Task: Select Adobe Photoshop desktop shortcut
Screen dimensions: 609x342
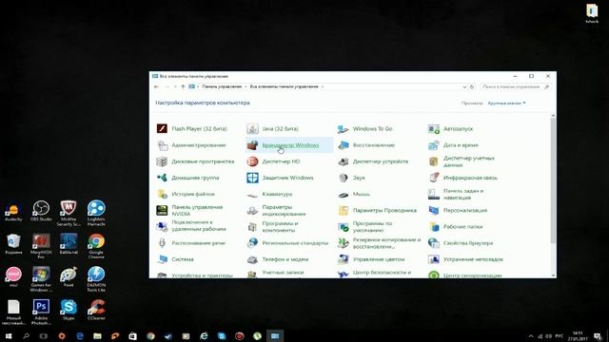Action: (x=41, y=312)
